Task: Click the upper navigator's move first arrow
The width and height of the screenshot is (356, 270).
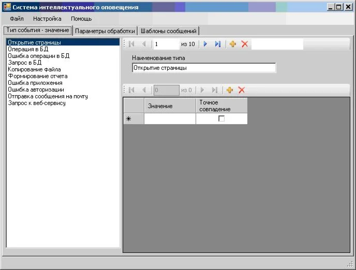Action: click(131, 44)
